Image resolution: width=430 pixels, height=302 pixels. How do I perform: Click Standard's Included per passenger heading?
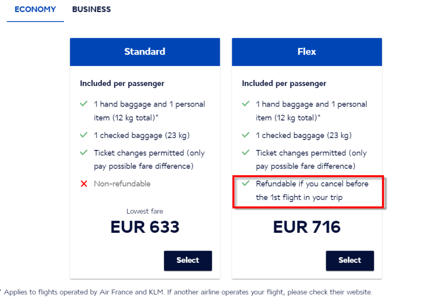pyautogui.click(x=122, y=83)
